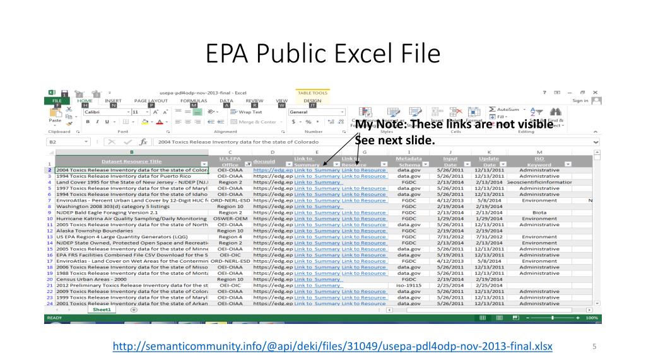Expand the formula bar chevron
The height and width of the screenshot is (363, 646).
pyautogui.click(x=596, y=142)
